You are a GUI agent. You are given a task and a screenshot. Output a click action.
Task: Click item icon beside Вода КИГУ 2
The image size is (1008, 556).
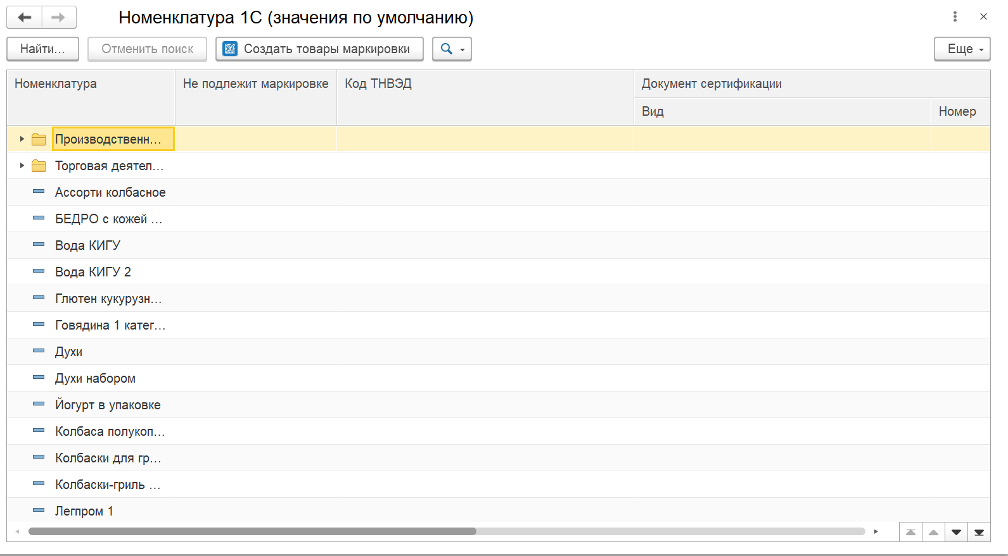39,271
